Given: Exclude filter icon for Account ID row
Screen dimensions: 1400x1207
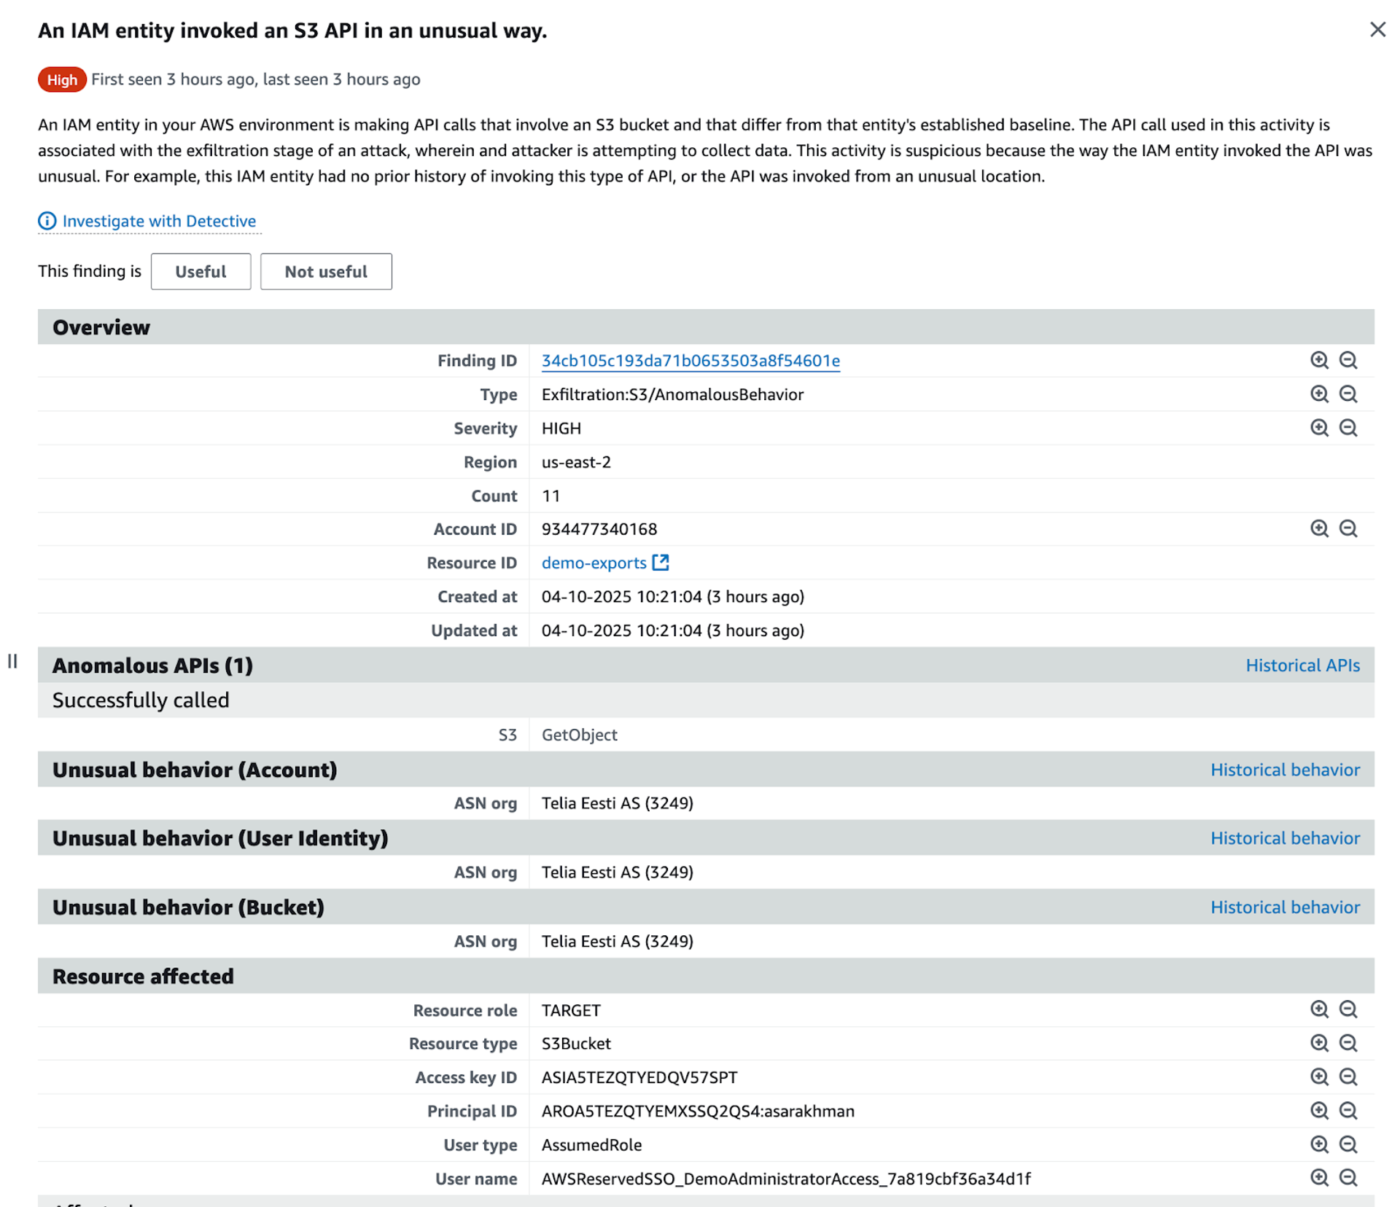Looking at the screenshot, I should tap(1348, 528).
